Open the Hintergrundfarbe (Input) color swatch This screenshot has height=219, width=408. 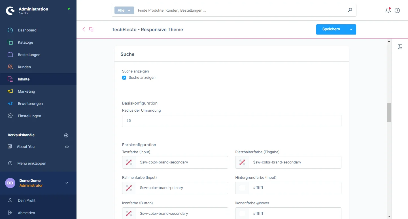242,188
